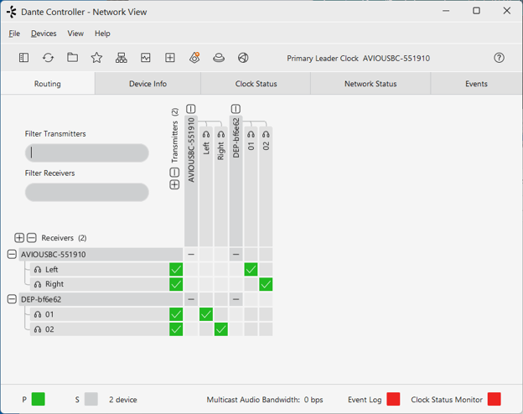Focus the Filter Transmitters input field

[x=86, y=153]
